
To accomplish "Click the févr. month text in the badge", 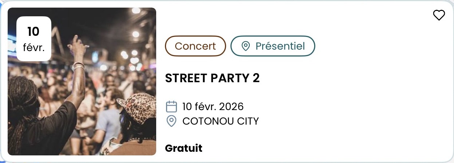I will (x=34, y=47).
